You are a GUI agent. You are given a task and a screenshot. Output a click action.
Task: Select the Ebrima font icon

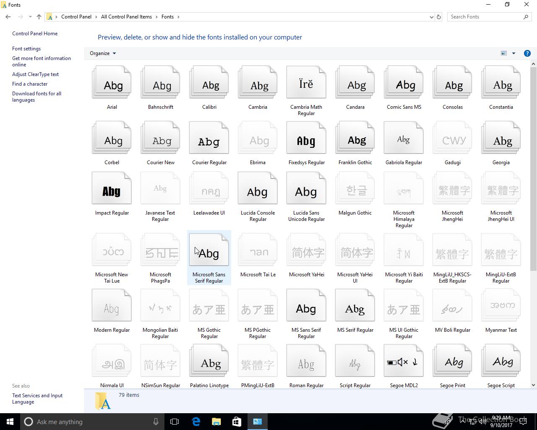[258, 138]
